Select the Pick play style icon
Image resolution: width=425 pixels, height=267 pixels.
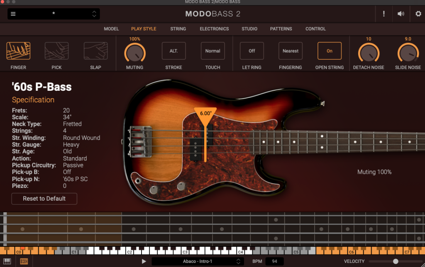(x=56, y=51)
